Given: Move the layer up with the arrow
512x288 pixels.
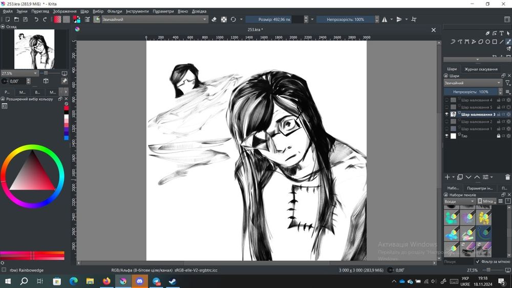Looking at the screenshot, I should pos(477,177).
